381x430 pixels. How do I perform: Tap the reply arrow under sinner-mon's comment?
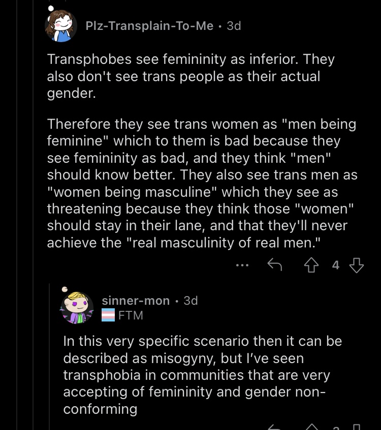275,427
